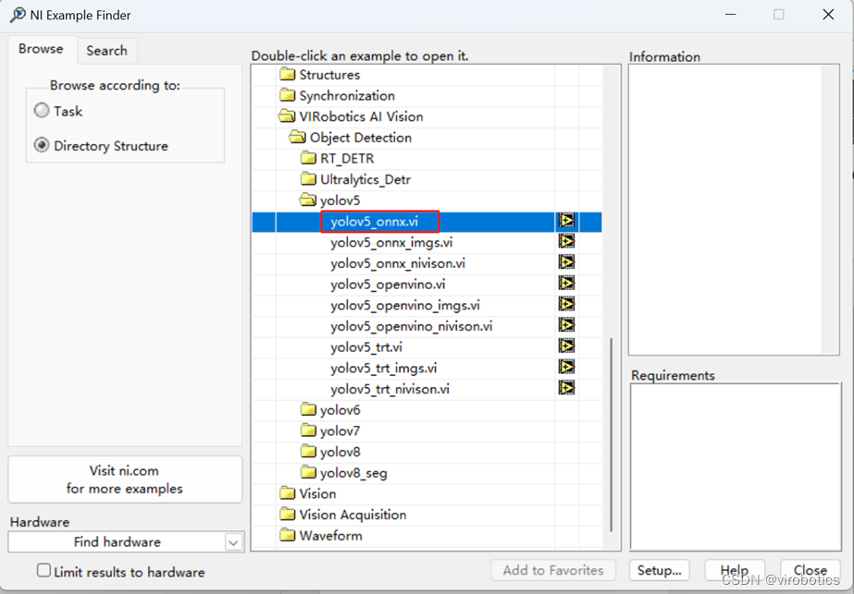Image resolution: width=854 pixels, height=594 pixels.
Task: Select the Synchronization folder label
Action: tap(347, 96)
